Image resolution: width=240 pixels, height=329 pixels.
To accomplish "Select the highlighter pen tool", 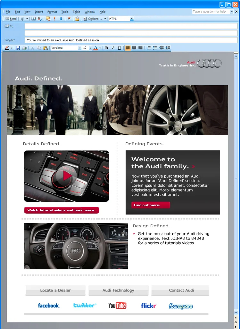I will [7, 48].
